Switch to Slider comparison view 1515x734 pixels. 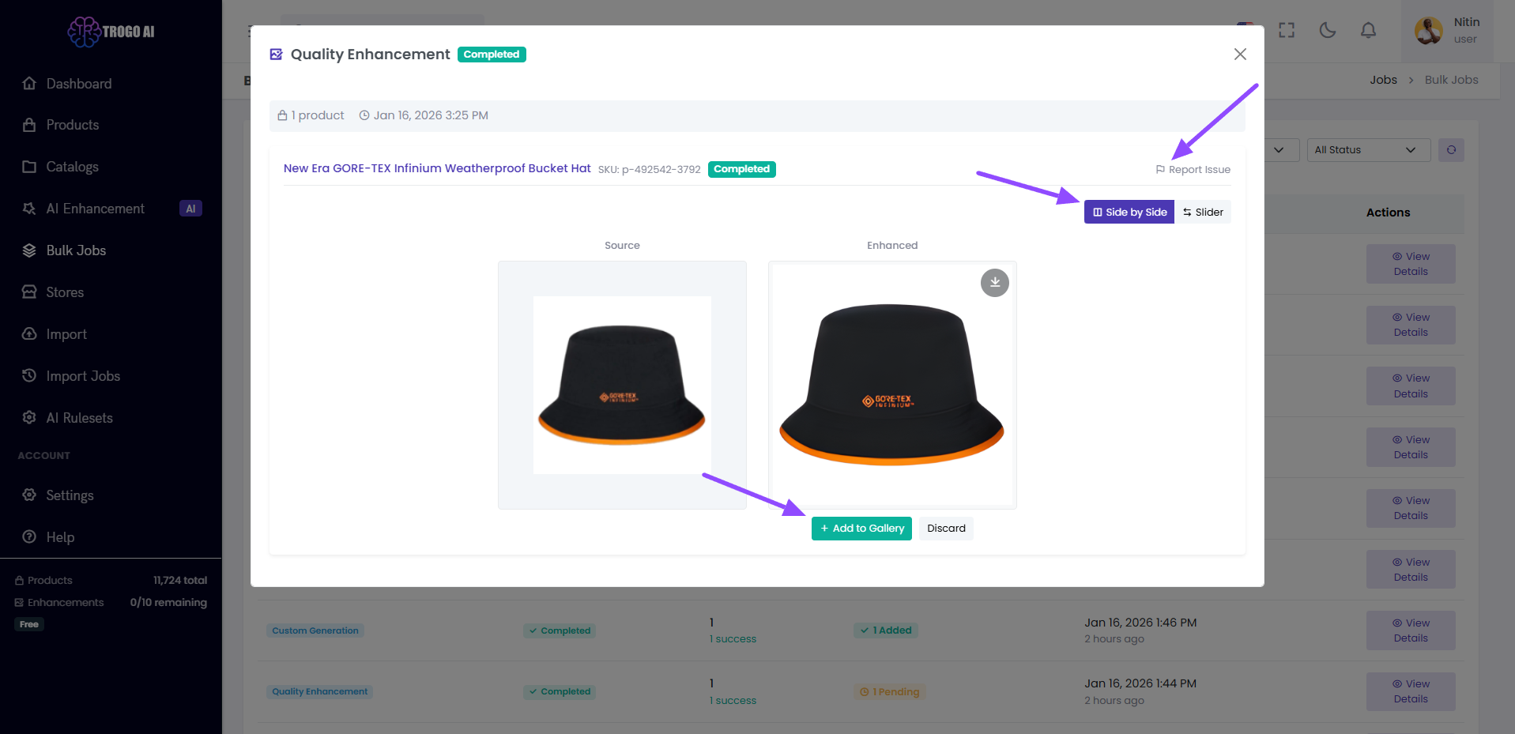pyautogui.click(x=1203, y=212)
